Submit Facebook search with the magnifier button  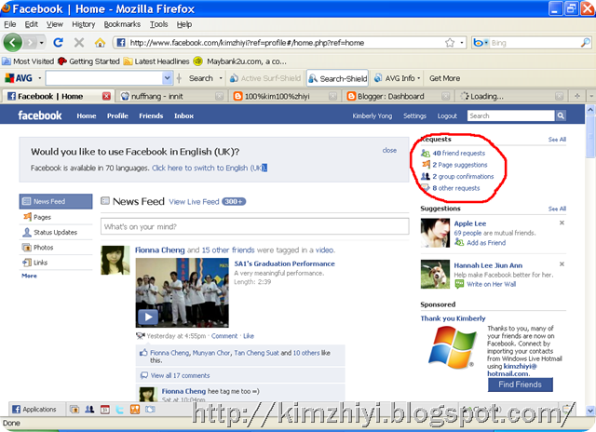point(561,115)
